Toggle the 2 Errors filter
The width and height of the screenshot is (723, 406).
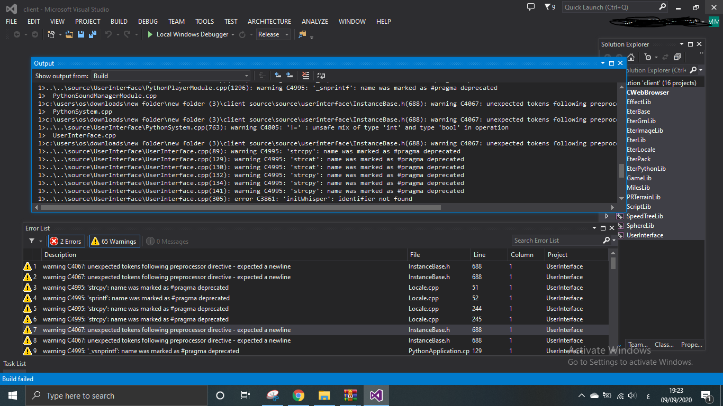66,242
